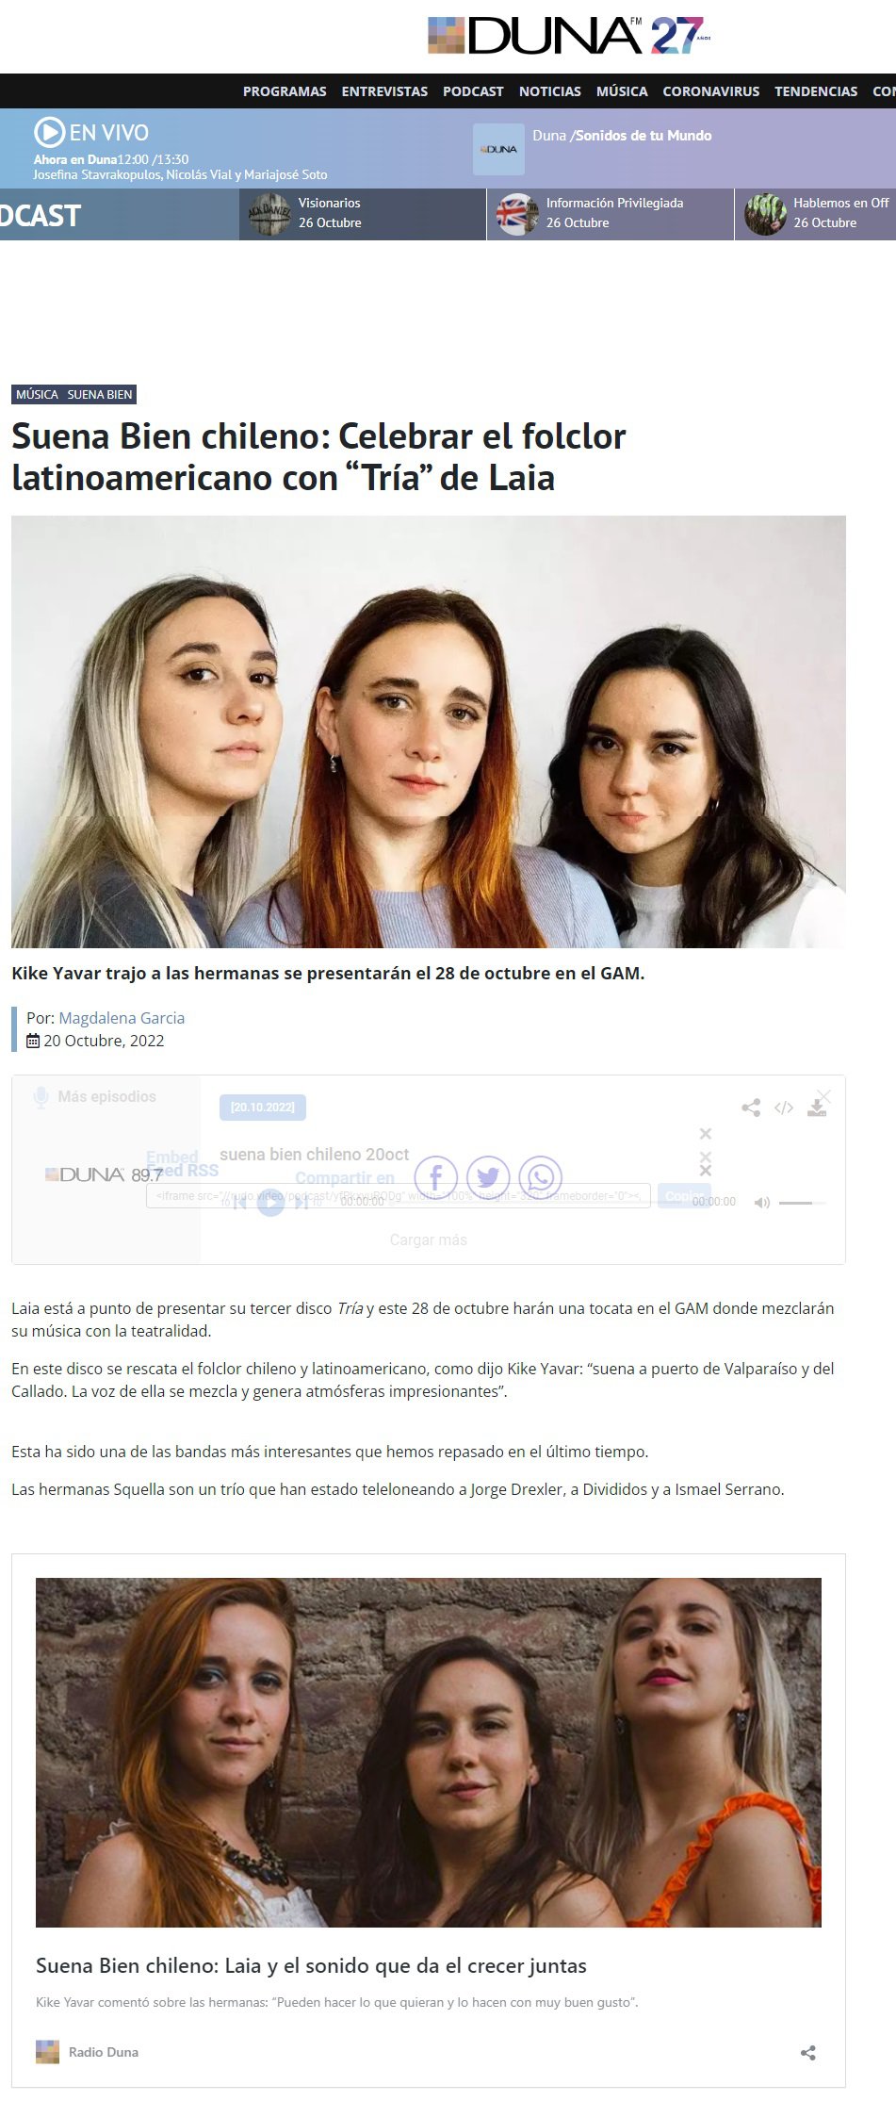Play the live radio stream
This screenshot has width=896, height=2101.
pos(49,132)
